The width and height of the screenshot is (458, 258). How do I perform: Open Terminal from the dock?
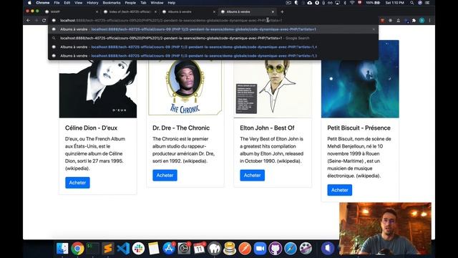(92, 249)
